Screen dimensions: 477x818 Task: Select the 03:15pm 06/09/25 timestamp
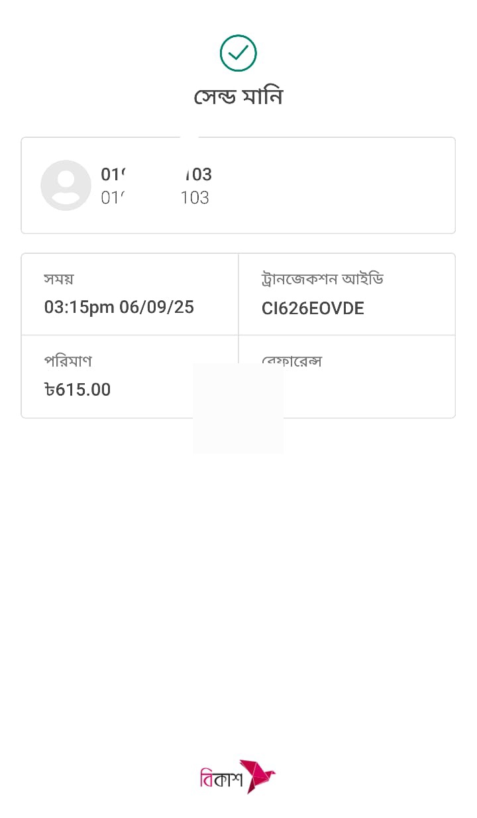pyautogui.click(x=119, y=308)
